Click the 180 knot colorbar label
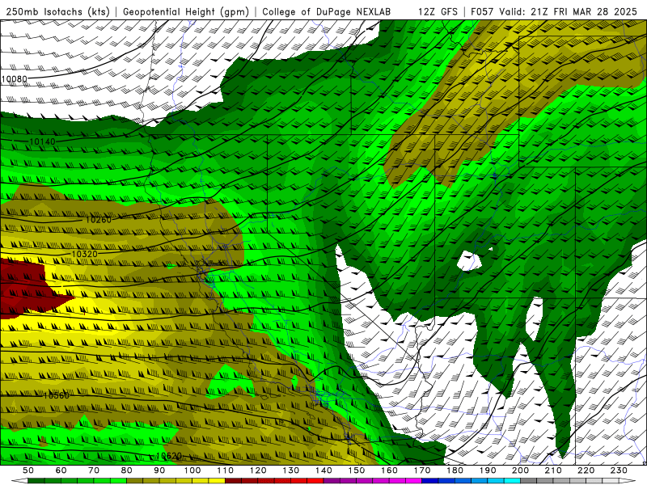 455,470
